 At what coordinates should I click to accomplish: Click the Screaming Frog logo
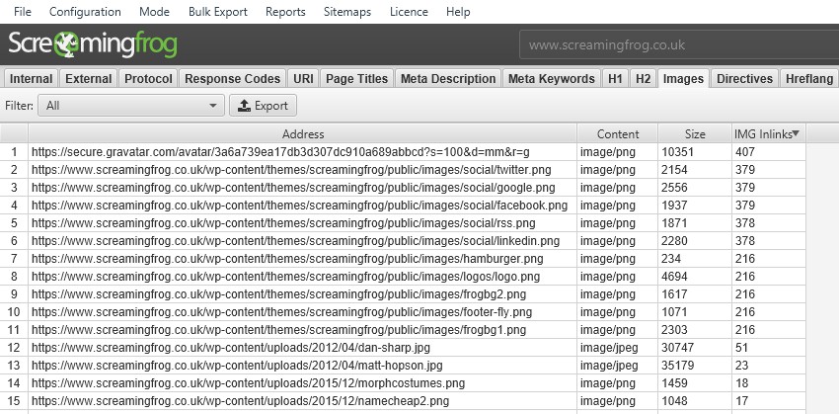[x=93, y=45]
